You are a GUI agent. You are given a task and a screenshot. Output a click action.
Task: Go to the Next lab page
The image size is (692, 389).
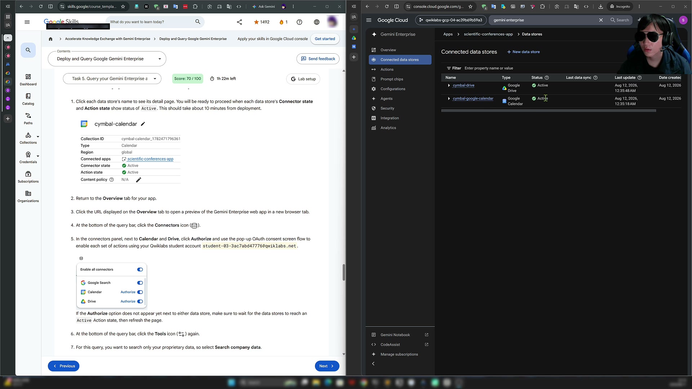(327, 366)
